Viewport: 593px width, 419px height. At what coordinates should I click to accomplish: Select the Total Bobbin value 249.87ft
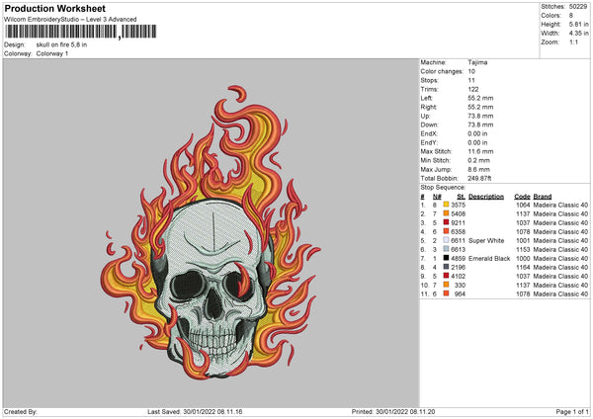[479, 178]
